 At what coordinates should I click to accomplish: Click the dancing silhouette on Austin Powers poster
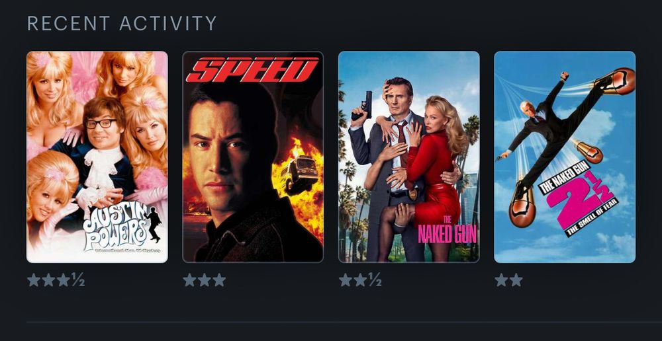[153, 224]
